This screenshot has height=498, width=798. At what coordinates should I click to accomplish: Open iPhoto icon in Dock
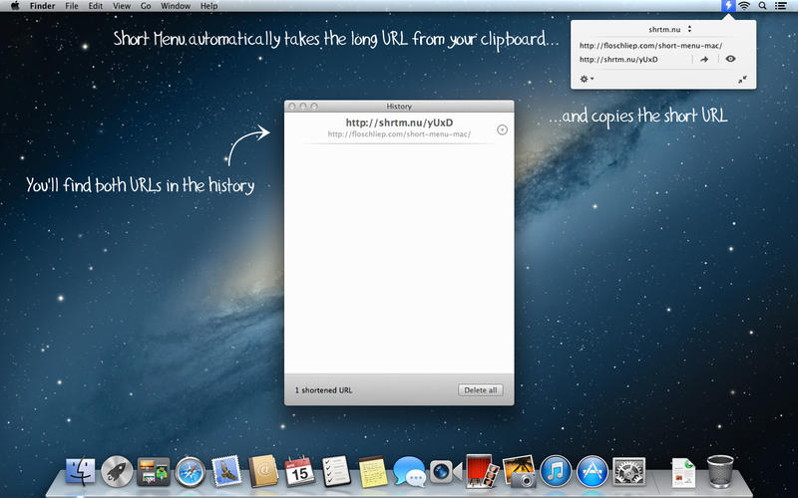pyautogui.click(x=519, y=471)
